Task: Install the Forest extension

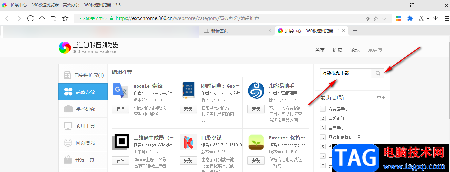Action: point(256,161)
